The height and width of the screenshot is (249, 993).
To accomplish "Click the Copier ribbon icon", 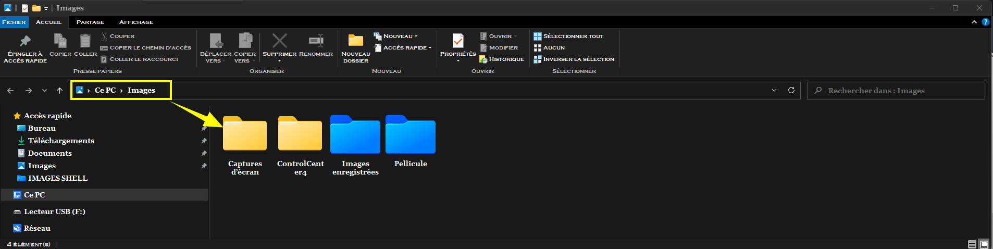I will point(60,41).
